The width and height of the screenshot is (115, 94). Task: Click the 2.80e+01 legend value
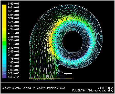14,48
